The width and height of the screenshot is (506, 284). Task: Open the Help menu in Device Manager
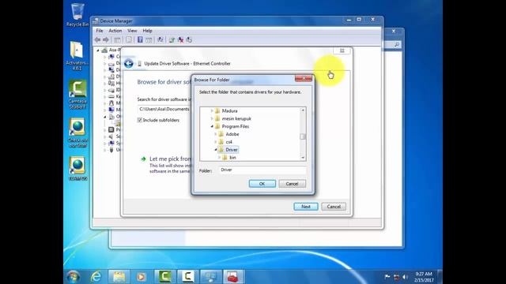click(x=147, y=31)
